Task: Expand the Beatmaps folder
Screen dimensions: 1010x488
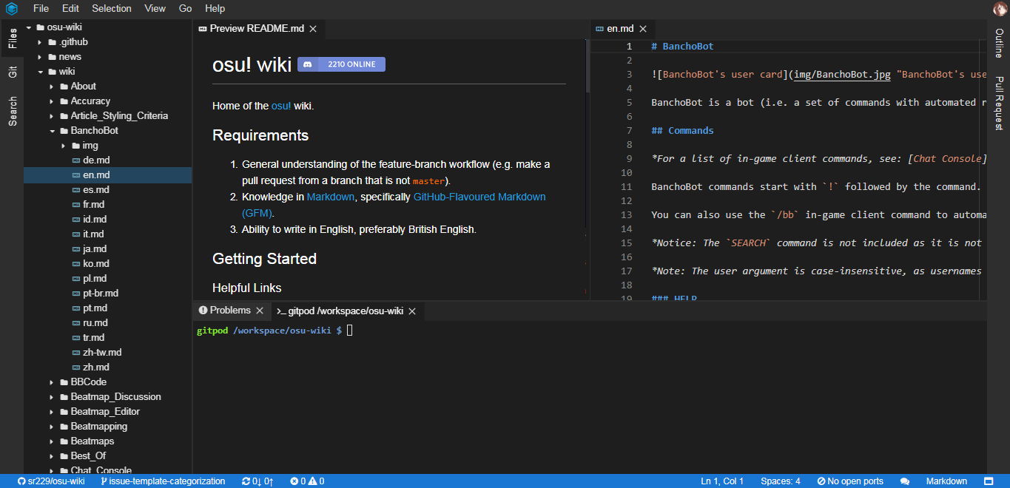Action: 52,441
